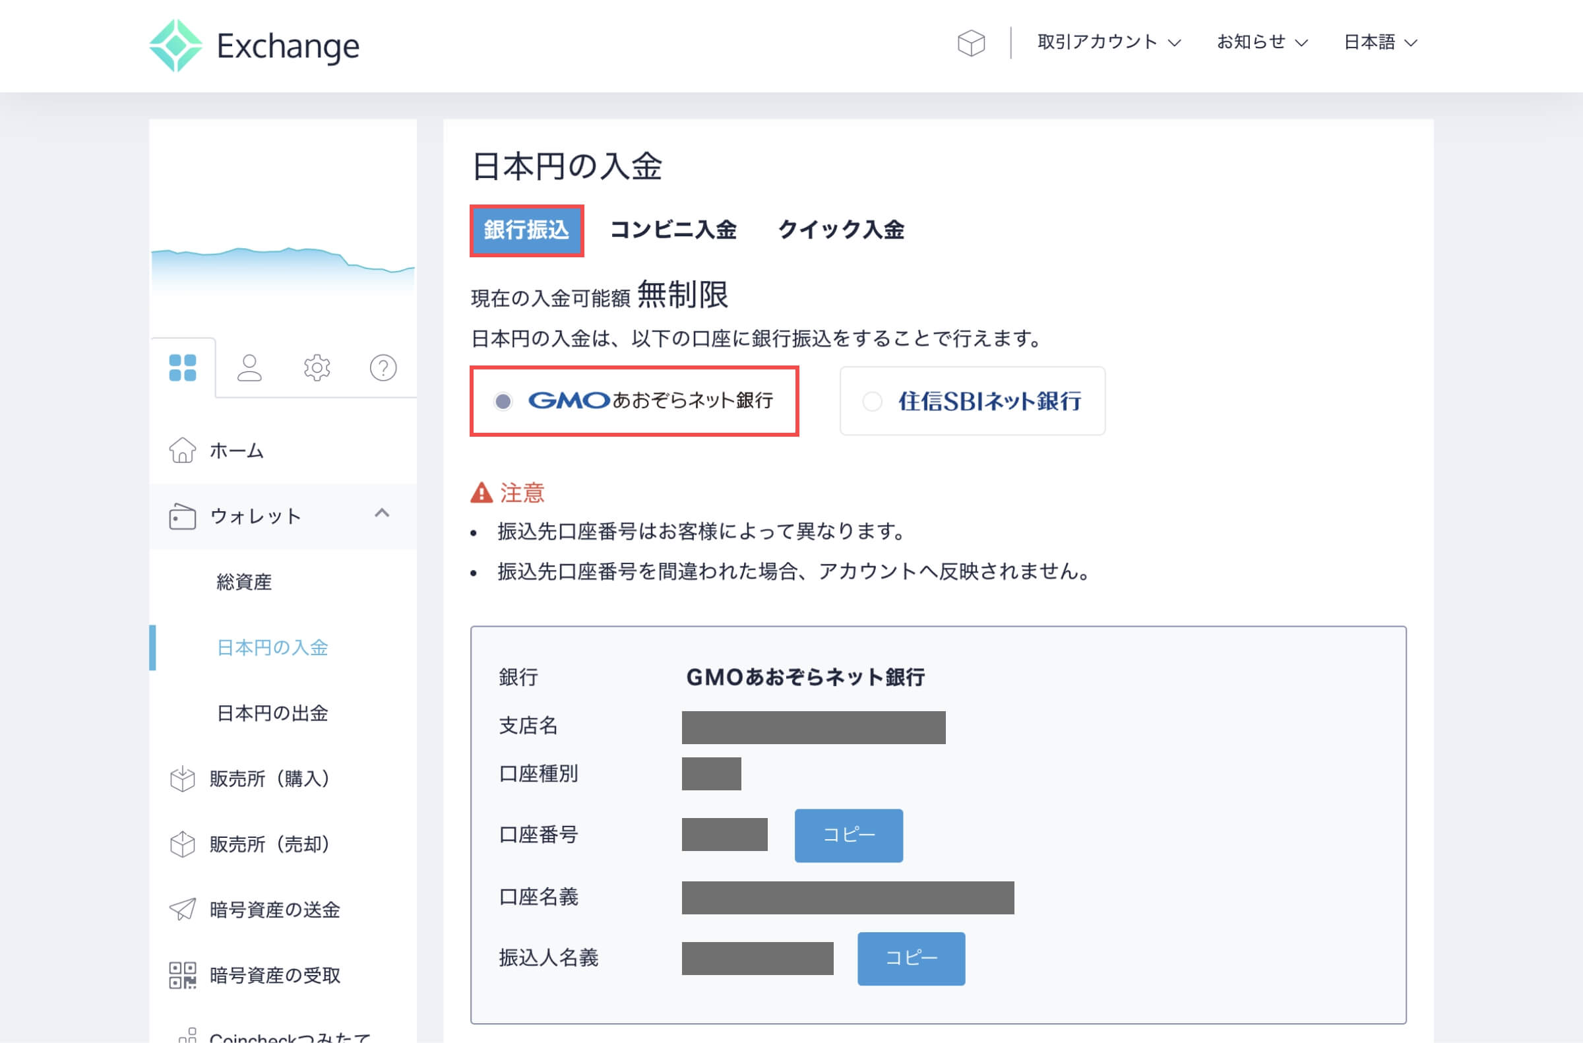
Task: Open 販売所（売却）page
Action: [x=269, y=844]
